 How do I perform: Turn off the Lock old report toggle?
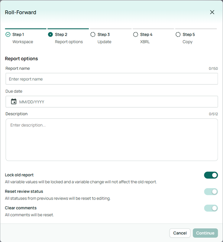pyautogui.click(x=211, y=175)
